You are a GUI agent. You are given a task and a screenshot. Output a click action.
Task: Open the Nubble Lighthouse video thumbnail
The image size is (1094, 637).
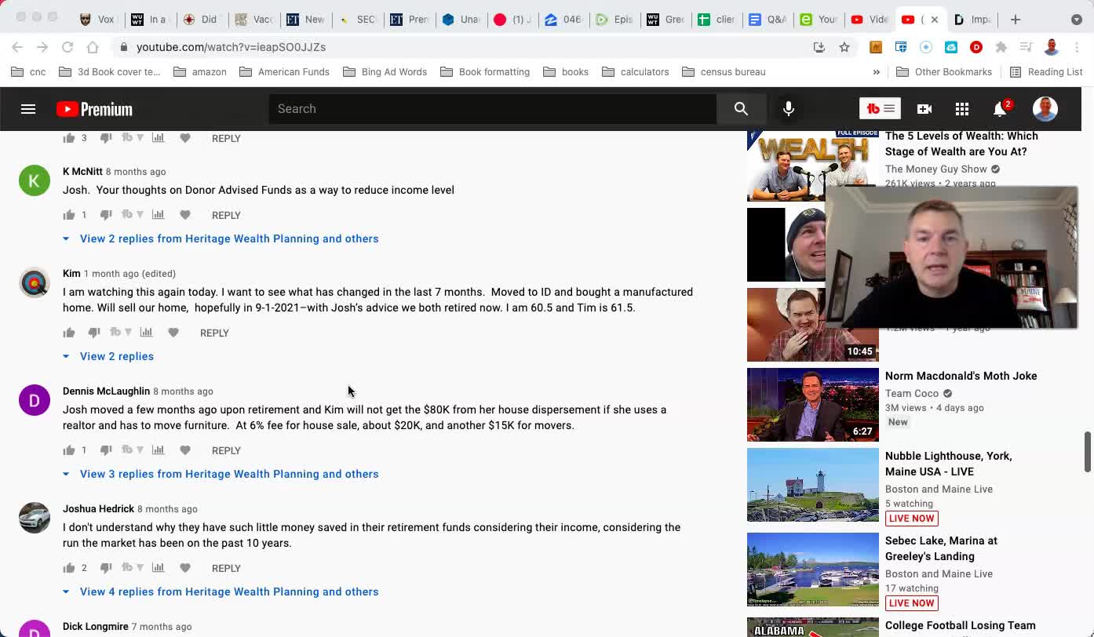tap(813, 485)
